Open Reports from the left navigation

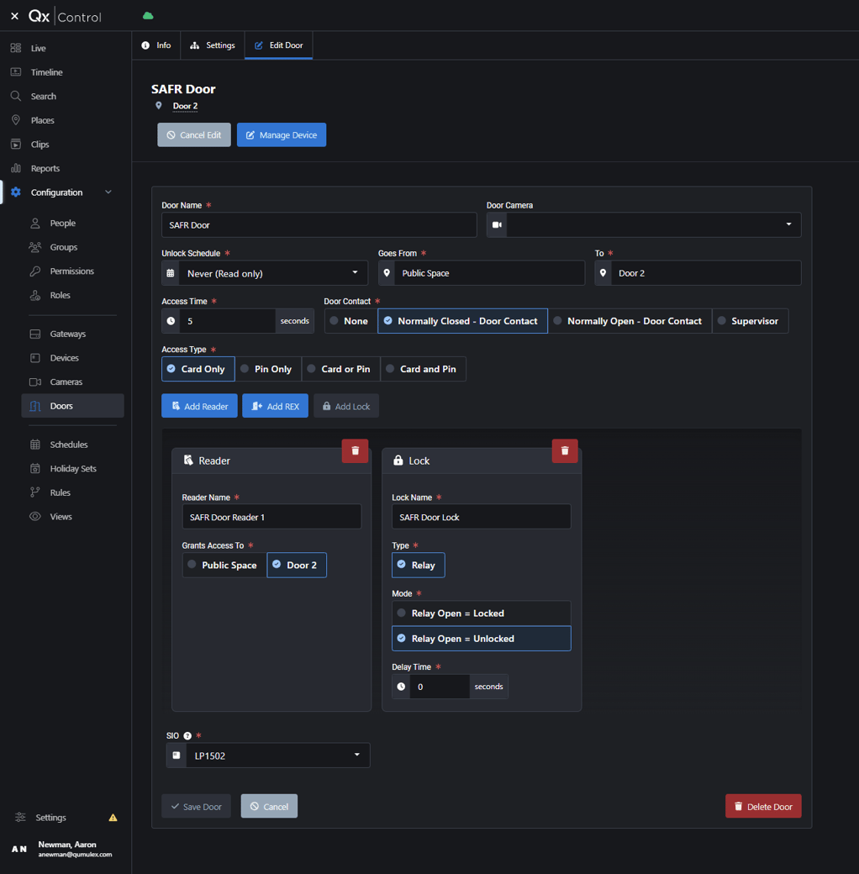(46, 167)
